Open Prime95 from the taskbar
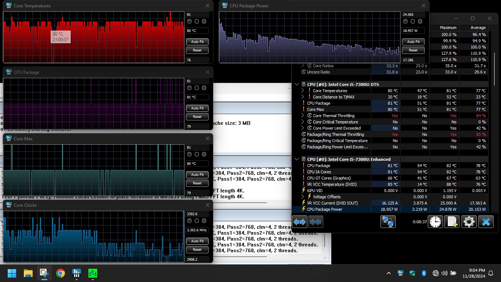This screenshot has height=282, width=501. click(x=93, y=273)
